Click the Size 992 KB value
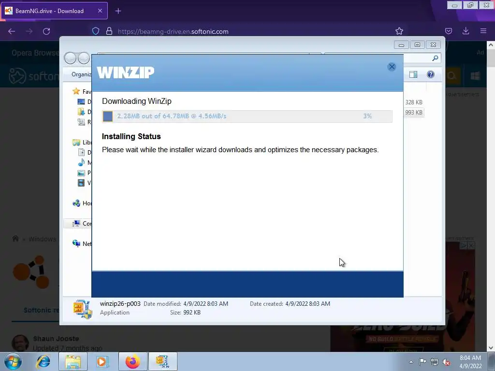 (191, 313)
